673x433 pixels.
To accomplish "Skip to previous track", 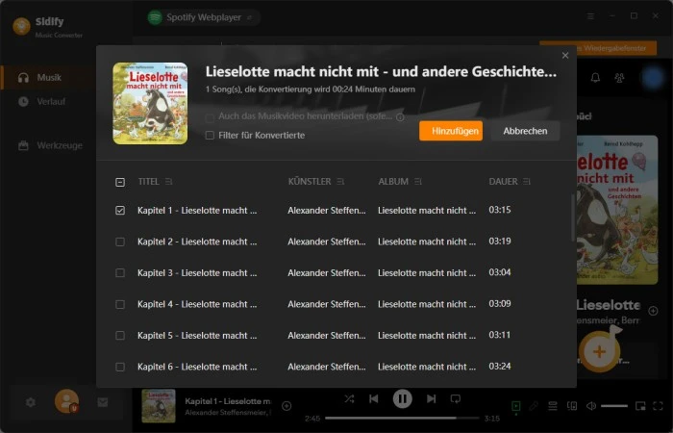I will (x=374, y=398).
